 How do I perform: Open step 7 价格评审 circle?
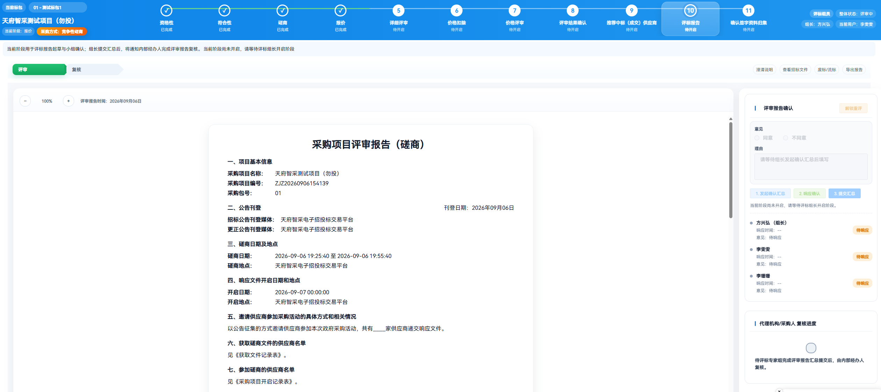(x=515, y=11)
